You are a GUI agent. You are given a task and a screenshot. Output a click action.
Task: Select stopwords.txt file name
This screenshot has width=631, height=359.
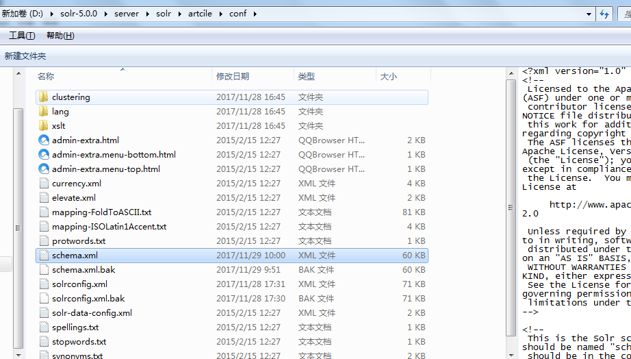[79, 342]
